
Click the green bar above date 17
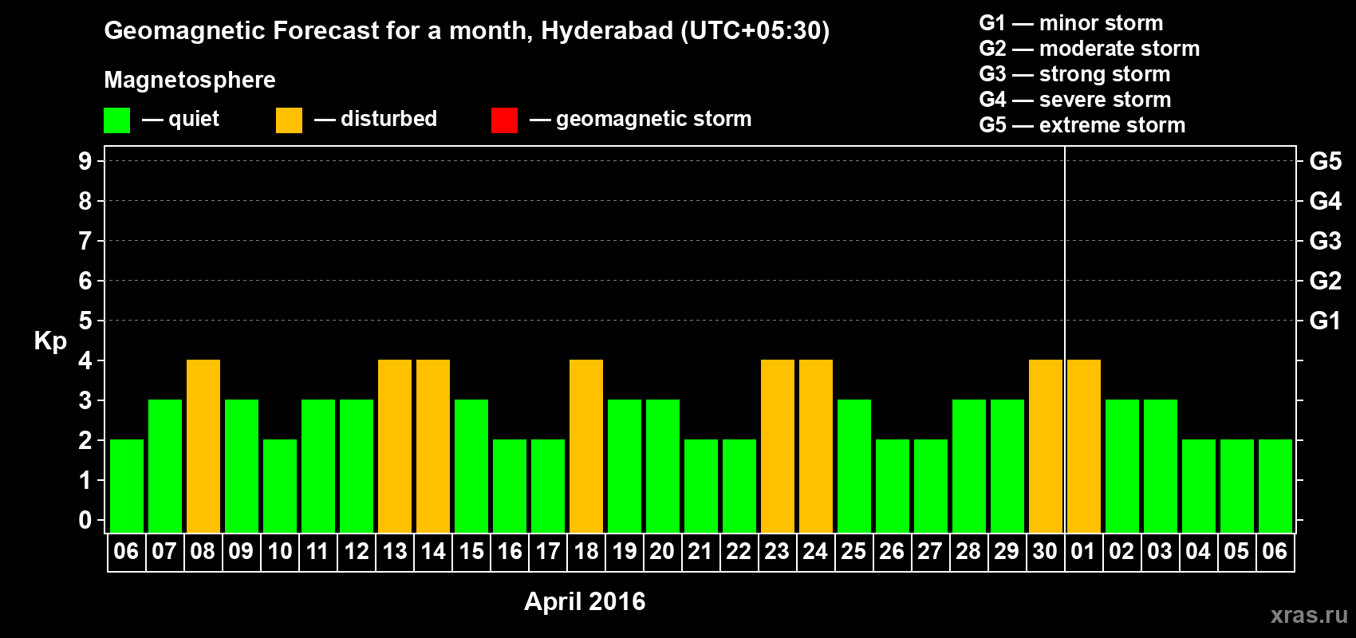[x=548, y=486]
